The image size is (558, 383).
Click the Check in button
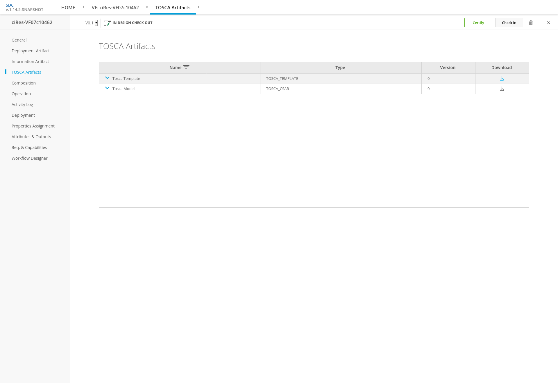[509, 23]
